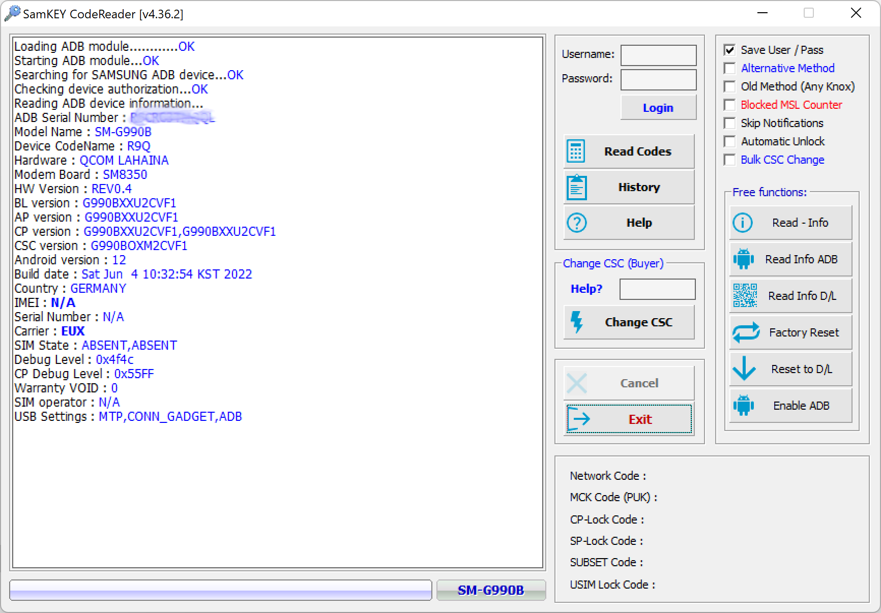Click the SamKEY key icon in title bar
The height and width of the screenshot is (613, 881).
12,14
